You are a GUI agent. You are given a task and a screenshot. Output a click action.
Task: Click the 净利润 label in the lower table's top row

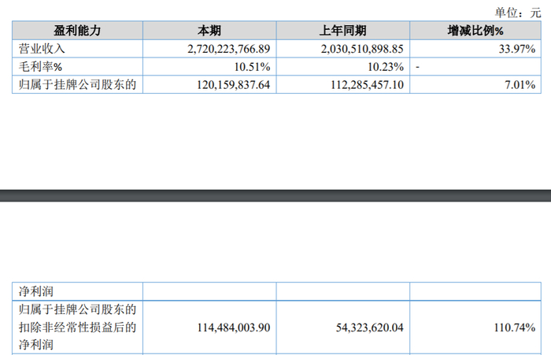point(36,291)
